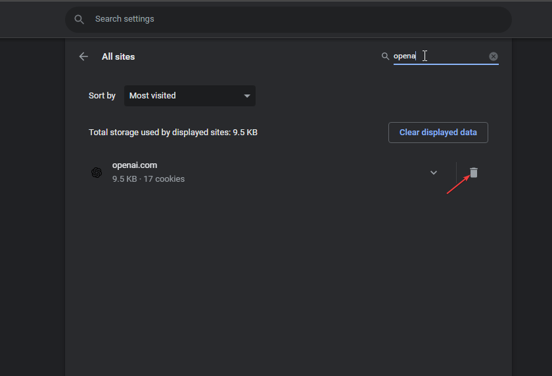Click Clear displayed data button
This screenshot has height=376, width=552.
coord(438,133)
